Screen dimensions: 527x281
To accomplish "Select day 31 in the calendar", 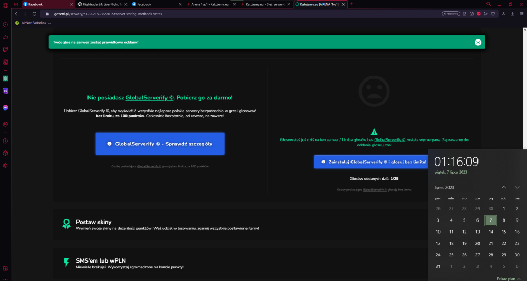I will point(438,266).
